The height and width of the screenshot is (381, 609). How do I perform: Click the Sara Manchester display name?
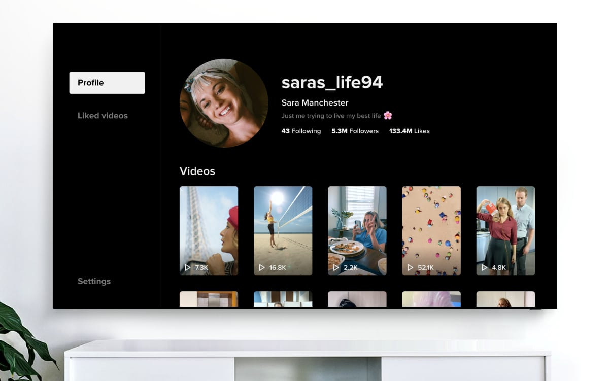pos(315,102)
